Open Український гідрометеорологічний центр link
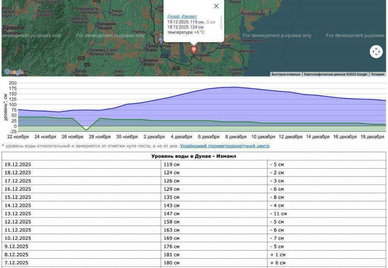 (x=225, y=146)
